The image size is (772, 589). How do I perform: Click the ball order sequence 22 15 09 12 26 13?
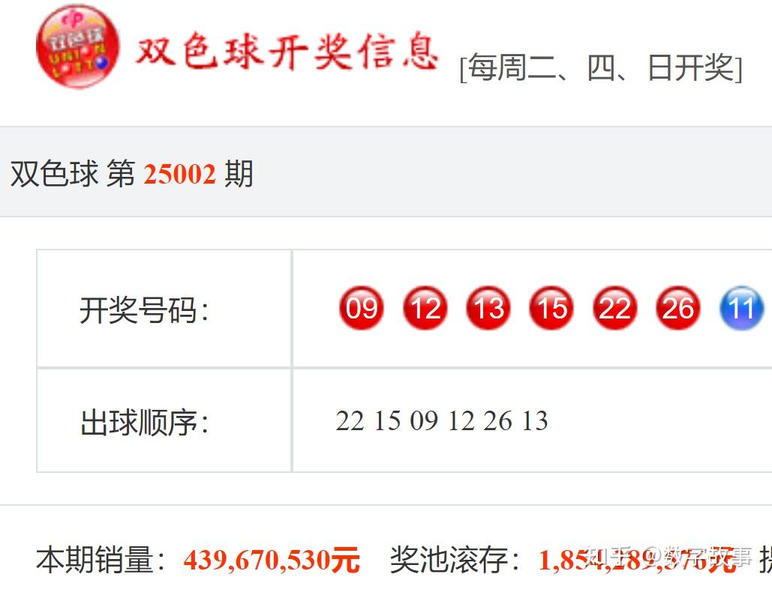[442, 421]
